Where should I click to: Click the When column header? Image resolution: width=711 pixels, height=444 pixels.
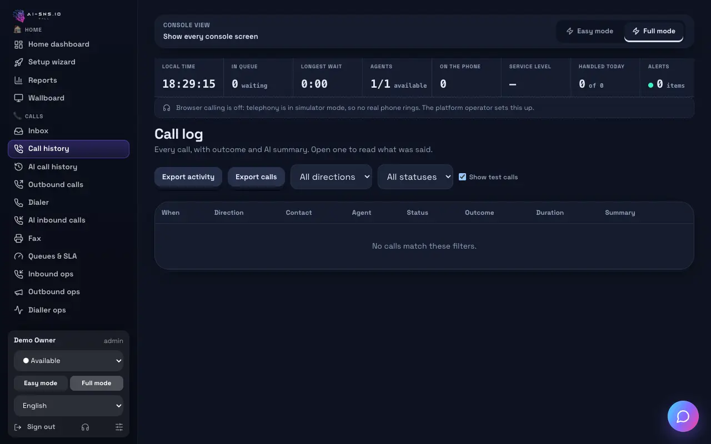pos(171,213)
